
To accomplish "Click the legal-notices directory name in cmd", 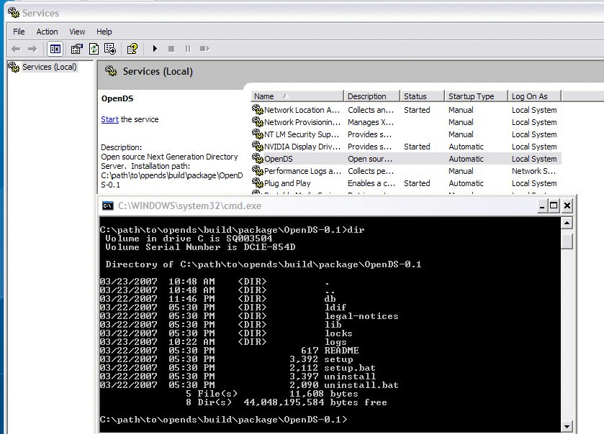I will tap(361, 316).
